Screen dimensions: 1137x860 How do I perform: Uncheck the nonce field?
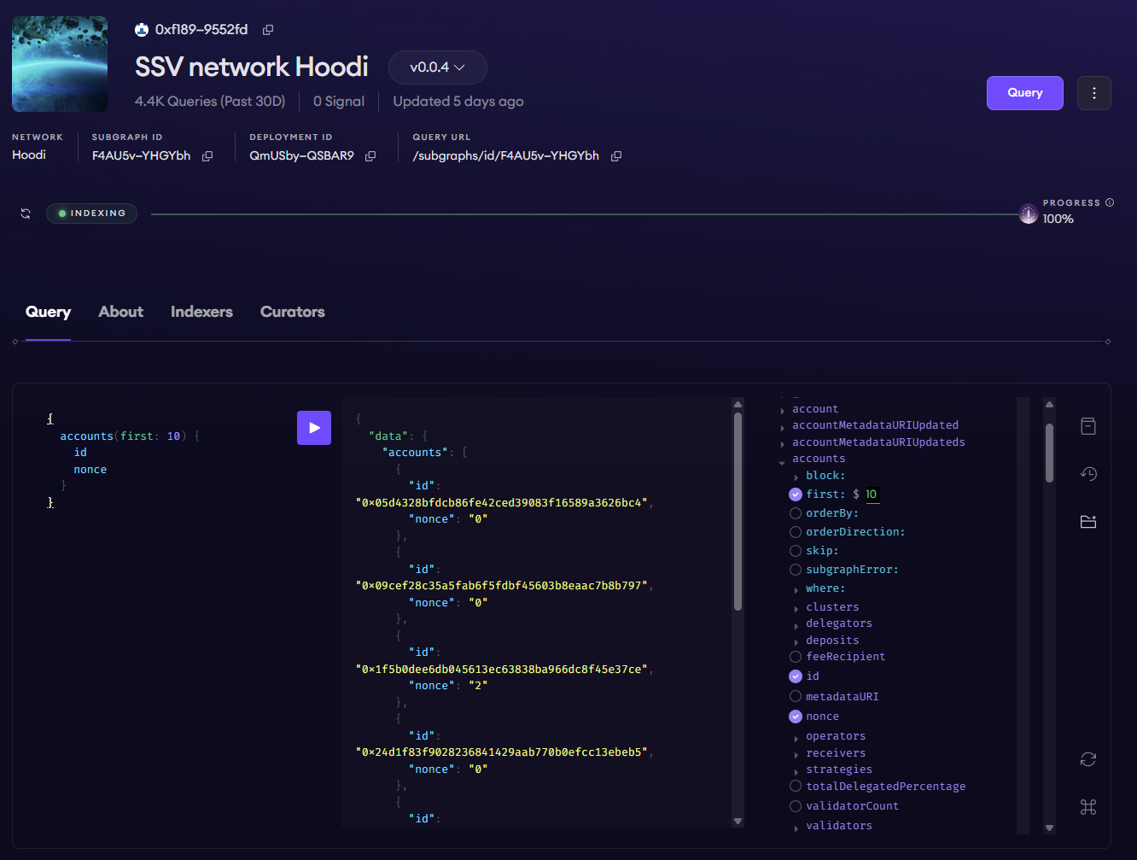pos(796,717)
